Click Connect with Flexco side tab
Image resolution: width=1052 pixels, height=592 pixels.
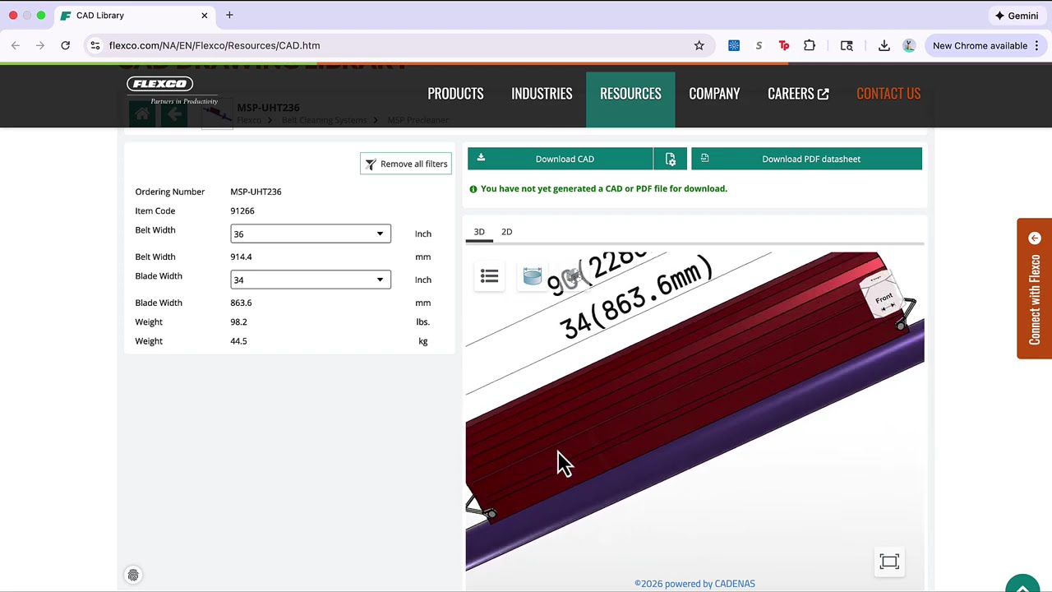(1035, 289)
